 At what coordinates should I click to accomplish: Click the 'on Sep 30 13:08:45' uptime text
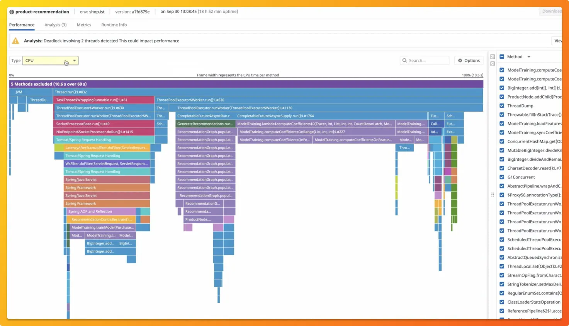199,12
